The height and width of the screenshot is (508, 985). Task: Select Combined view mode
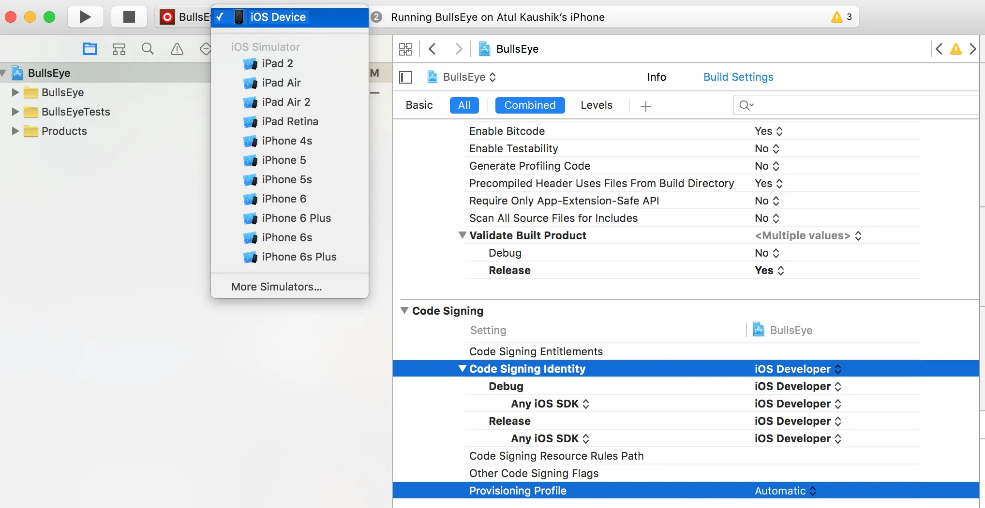[x=530, y=105]
